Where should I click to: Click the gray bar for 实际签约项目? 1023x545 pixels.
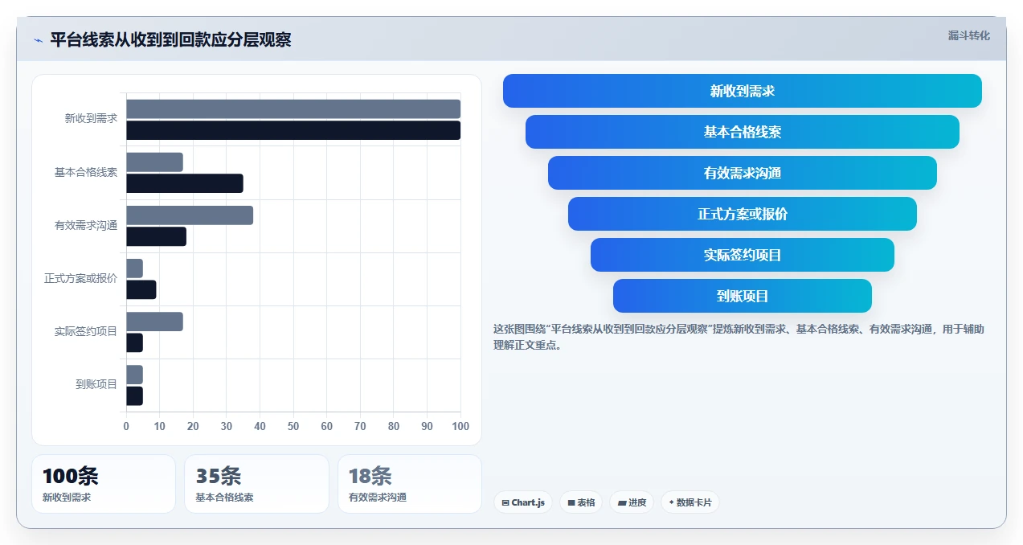(154, 322)
